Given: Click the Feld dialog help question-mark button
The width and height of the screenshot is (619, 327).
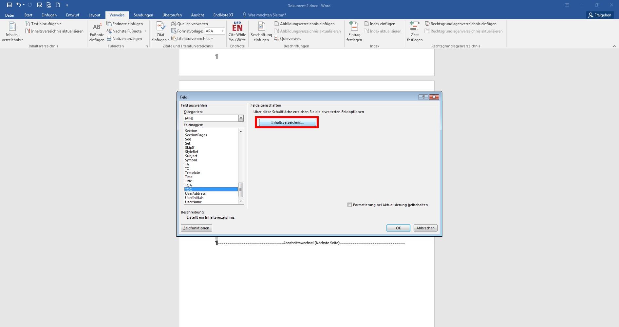Looking at the screenshot, I should click(x=423, y=97).
